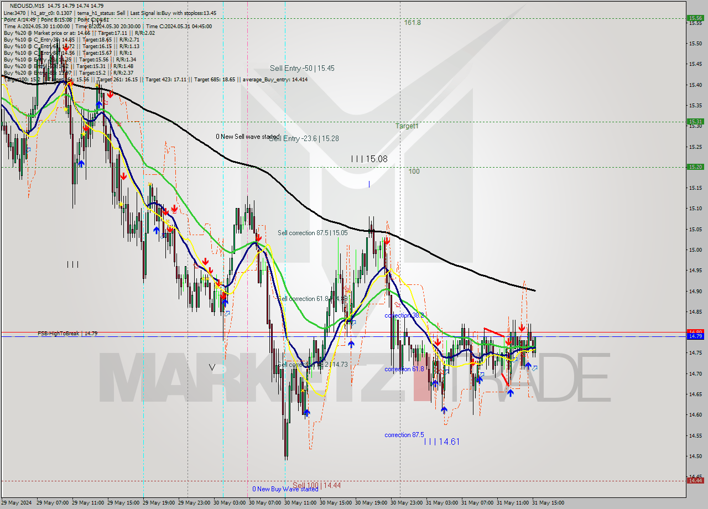Click the '161.8' Fibonacci level label
The image size is (708, 509).
[x=412, y=23]
